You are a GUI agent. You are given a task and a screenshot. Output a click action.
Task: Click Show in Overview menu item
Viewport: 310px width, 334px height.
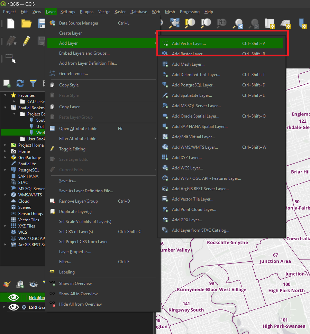point(102,284)
